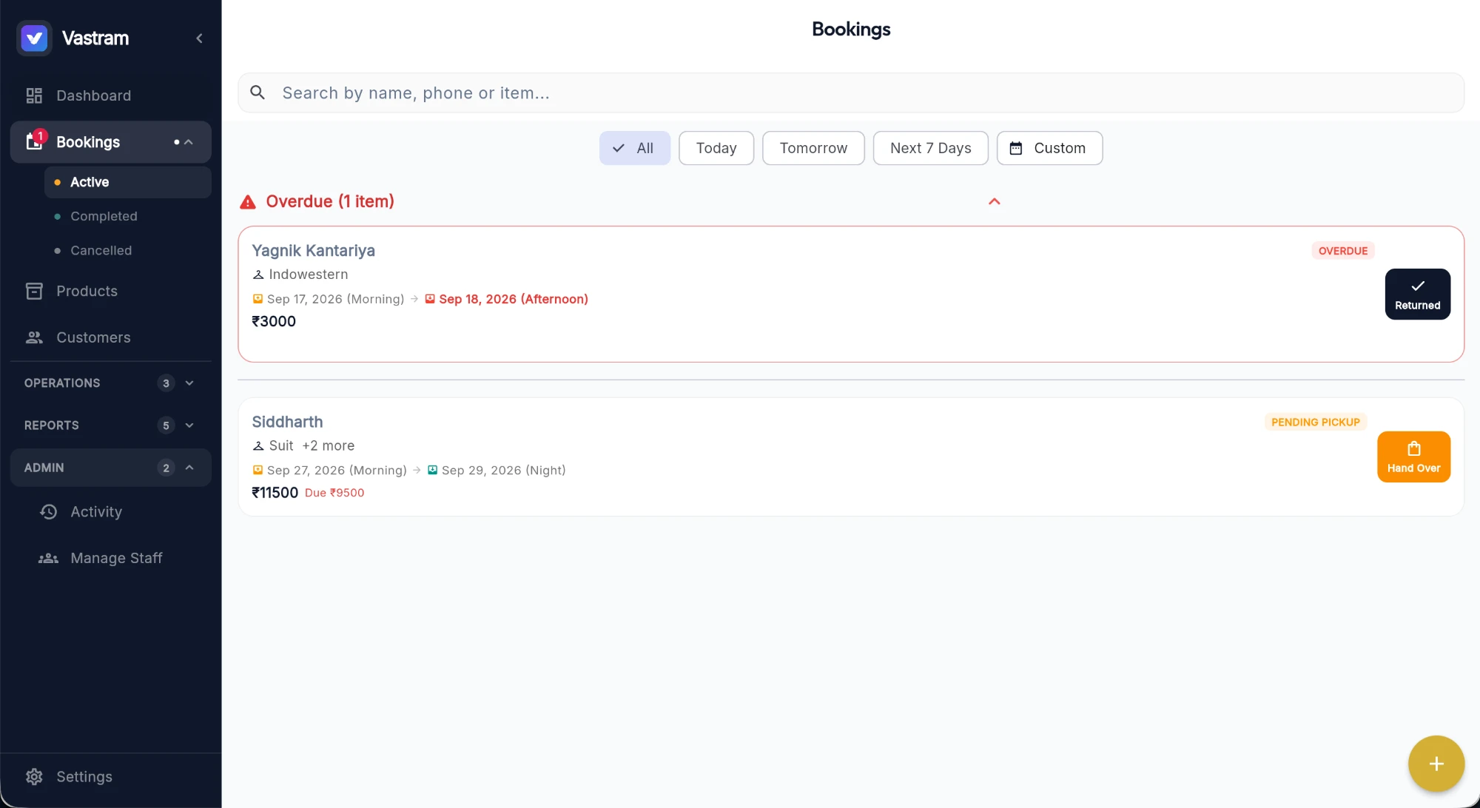The image size is (1480, 808).
Task: Click the Overdue (1 item) heading
Action: (x=330, y=201)
